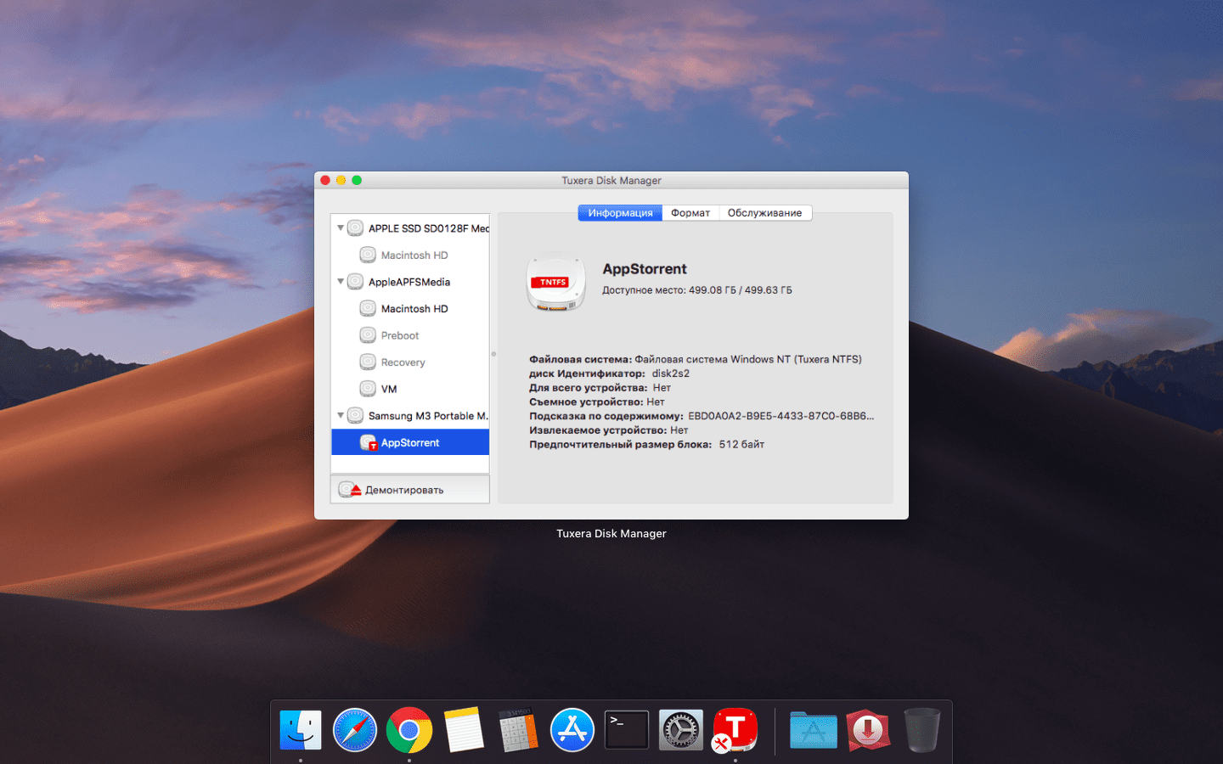Click the TNTFS drive icon in info panel
Viewport: 1223px width, 764px height.
555,282
